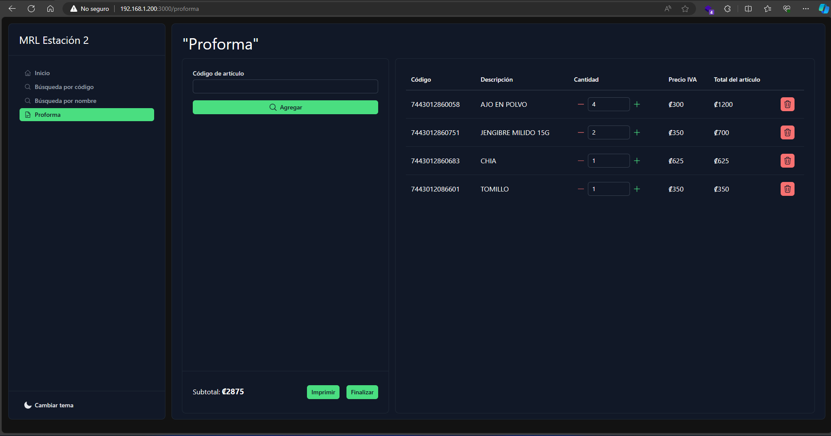Focus the AJO EN POLVO quantity field
This screenshot has width=831, height=436.
(x=609, y=104)
